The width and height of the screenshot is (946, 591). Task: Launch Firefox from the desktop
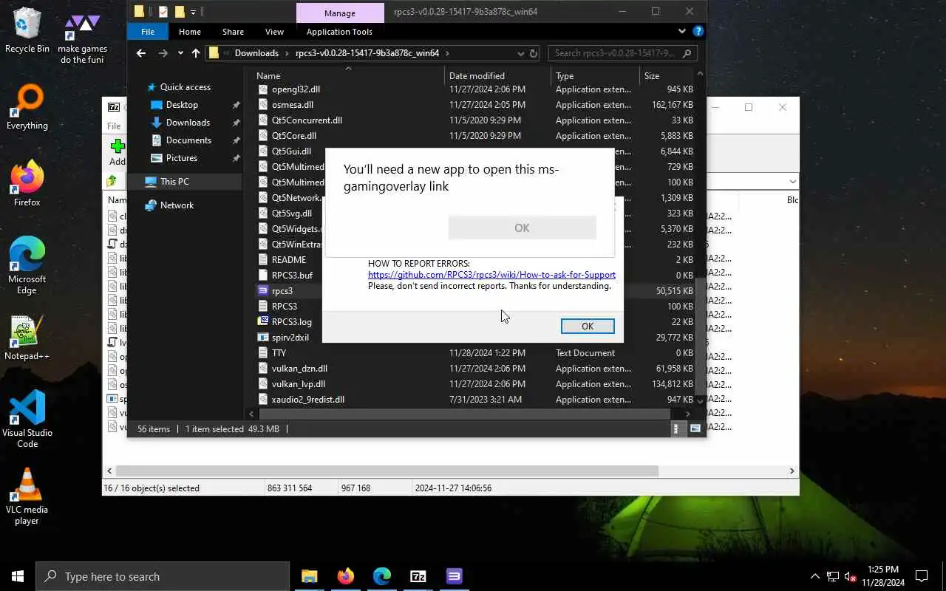tap(27, 183)
